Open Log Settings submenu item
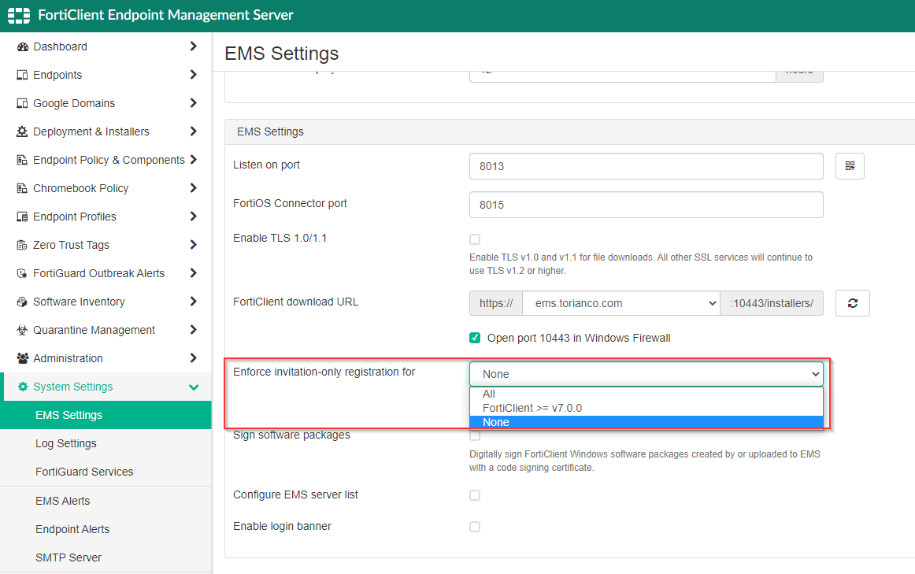This screenshot has width=915, height=574. tap(106, 443)
